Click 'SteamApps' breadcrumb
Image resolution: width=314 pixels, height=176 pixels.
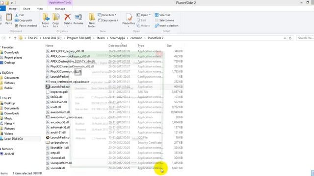point(117,38)
